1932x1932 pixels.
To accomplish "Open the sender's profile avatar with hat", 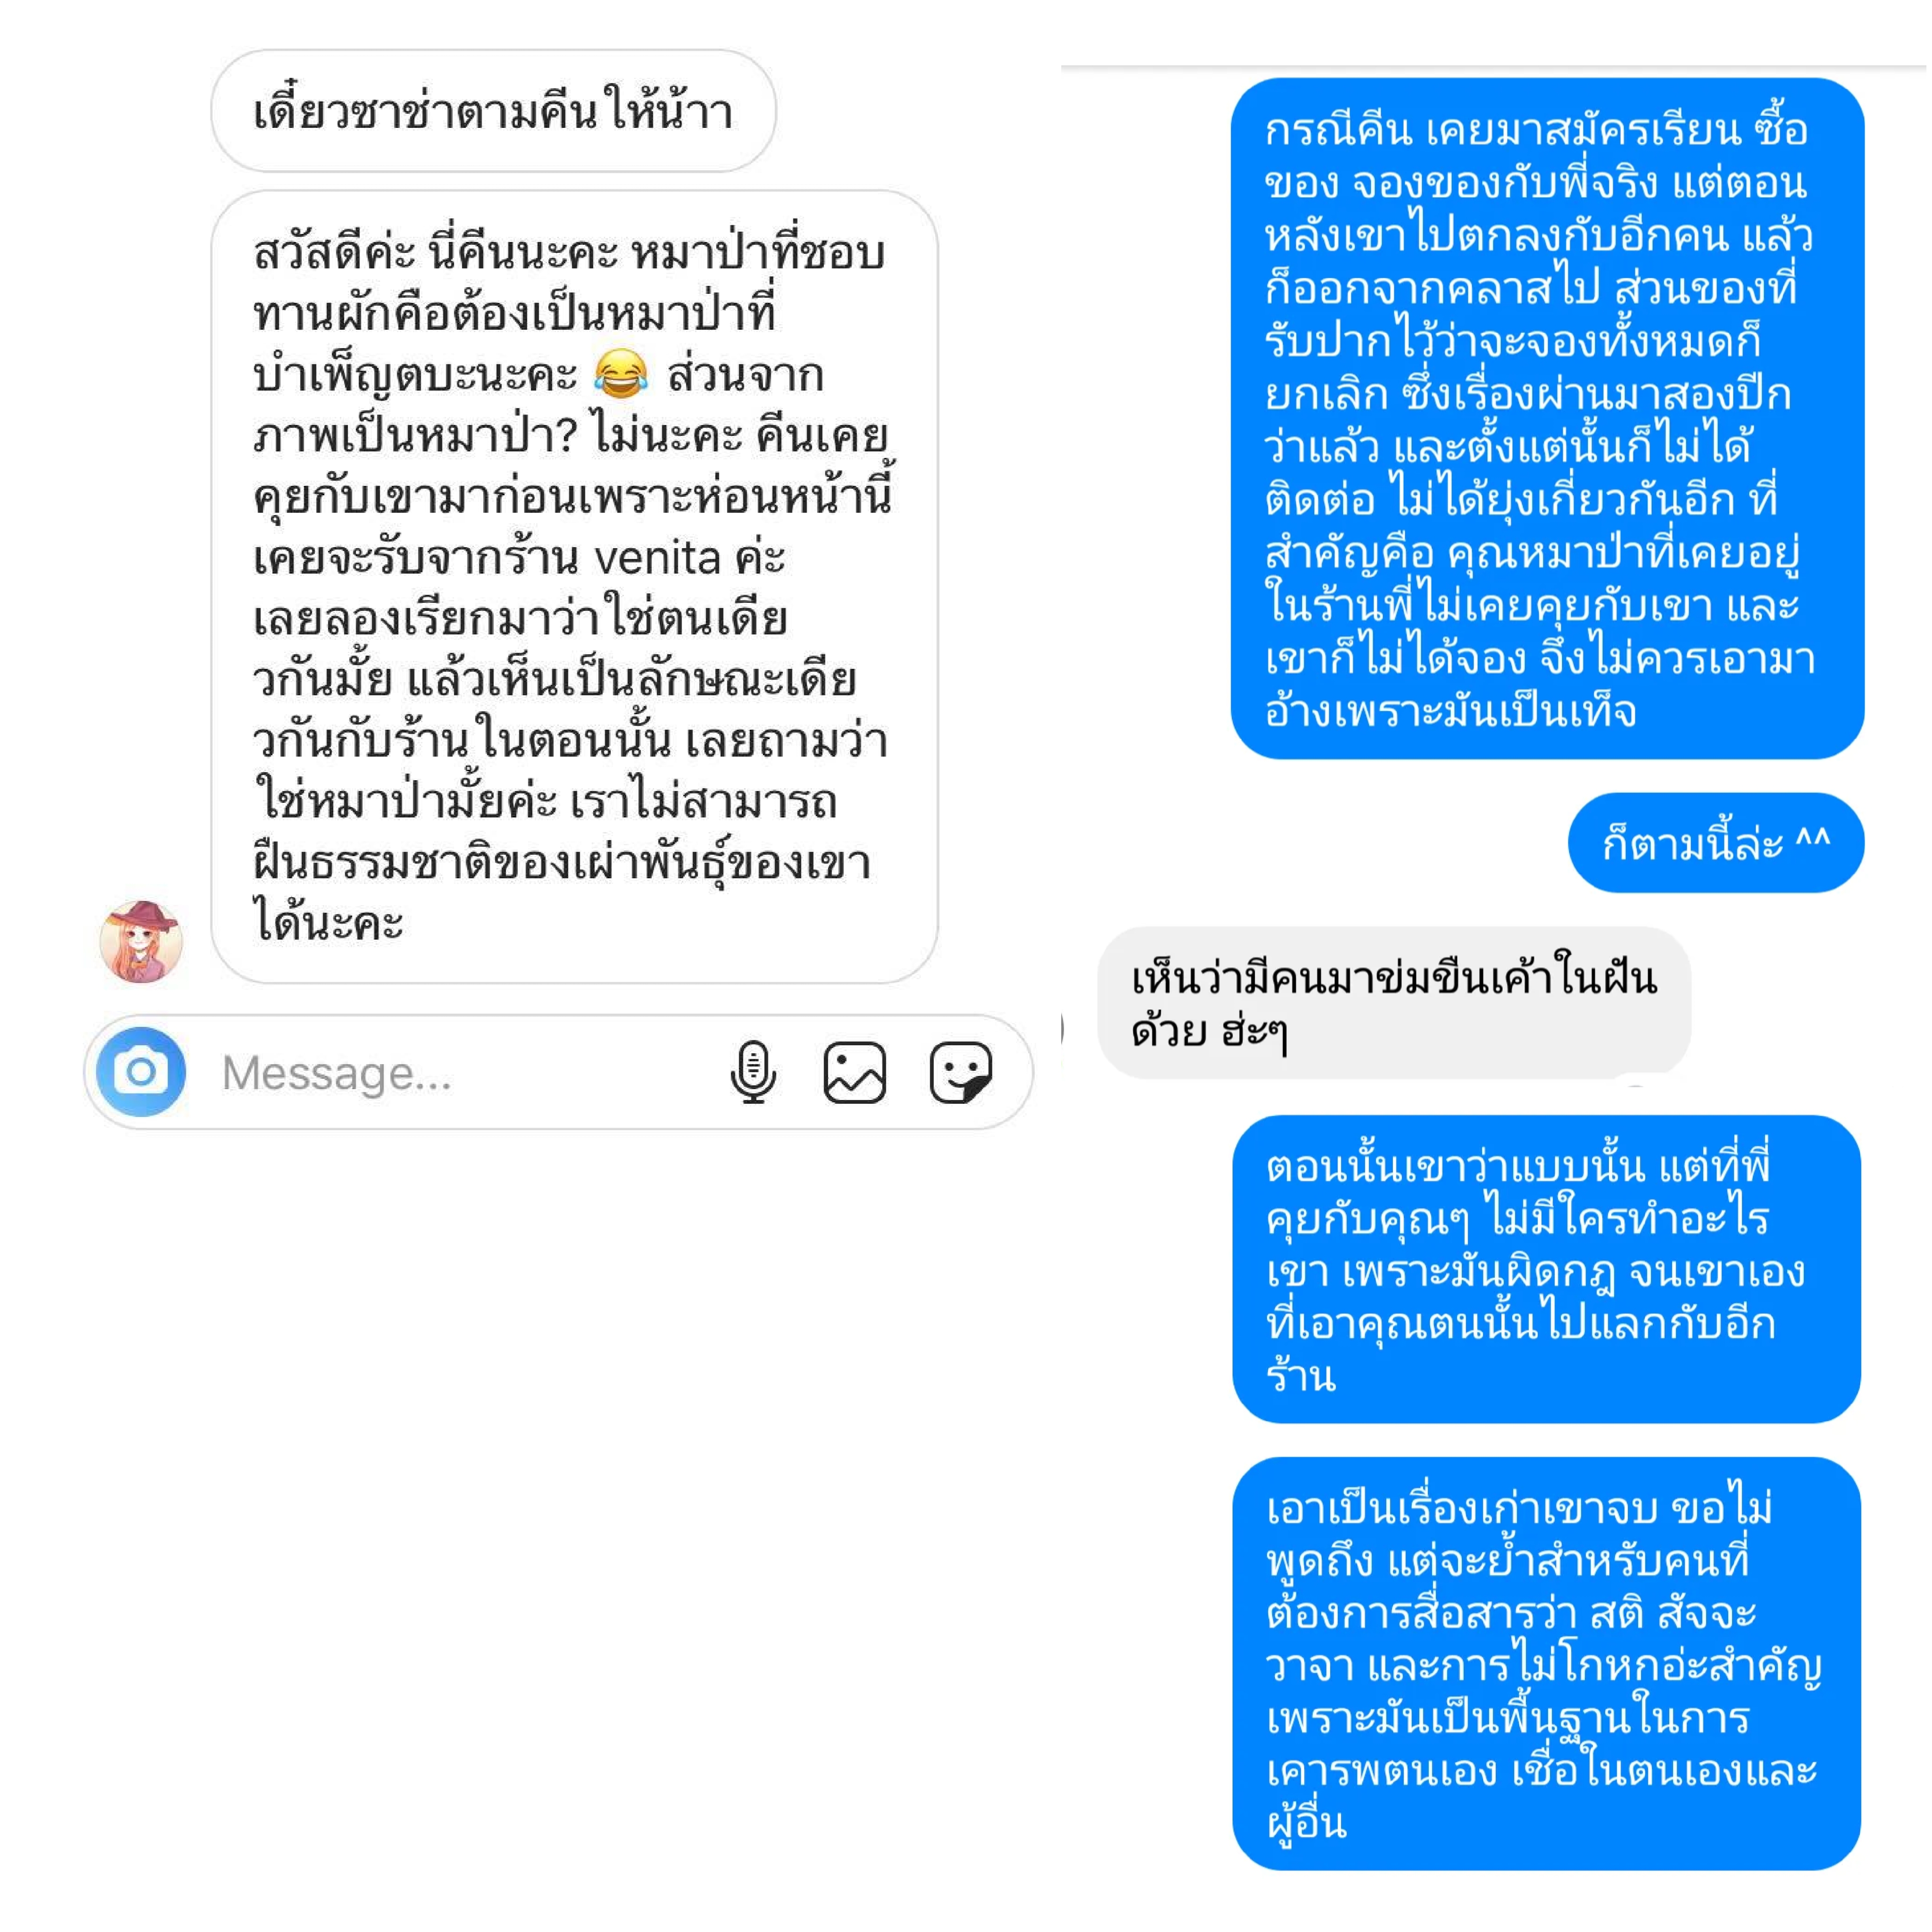I will [141, 941].
